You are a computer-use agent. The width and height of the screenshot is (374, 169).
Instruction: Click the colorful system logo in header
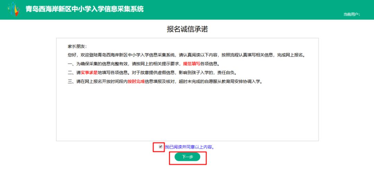click(x=14, y=9)
